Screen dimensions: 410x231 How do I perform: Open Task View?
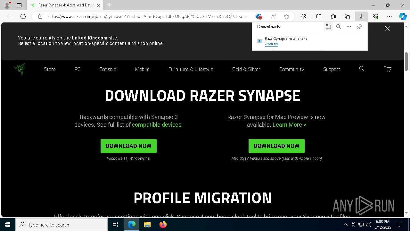click(116, 225)
